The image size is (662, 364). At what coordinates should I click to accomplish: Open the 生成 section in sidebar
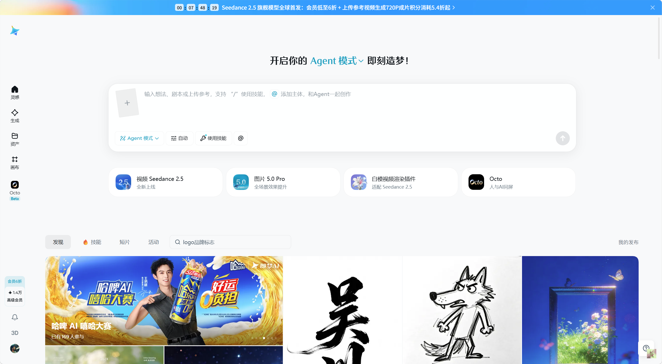[x=15, y=116]
